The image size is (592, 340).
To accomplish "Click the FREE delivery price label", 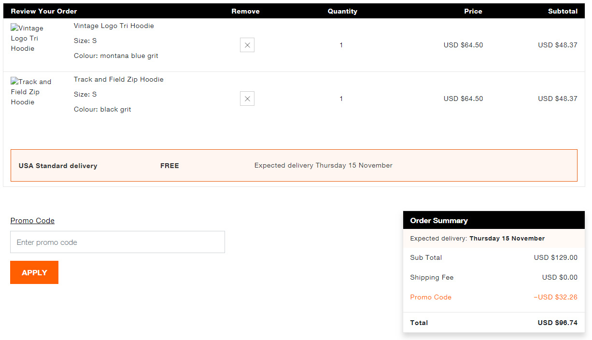I will [x=169, y=166].
